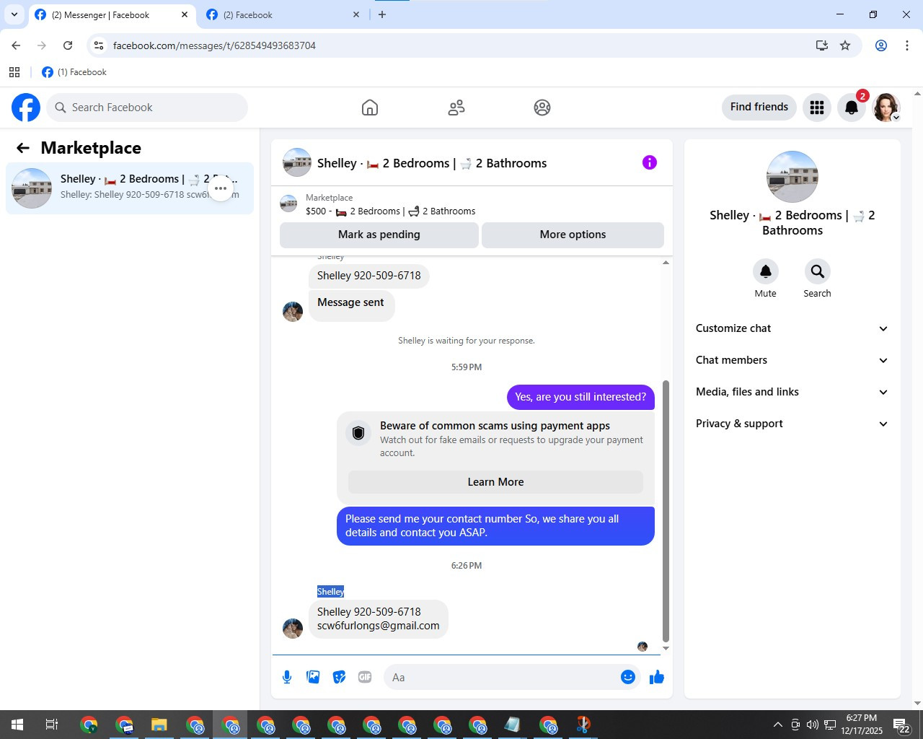
Task: Click the chat scrollbar thumb
Action: (666, 511)
